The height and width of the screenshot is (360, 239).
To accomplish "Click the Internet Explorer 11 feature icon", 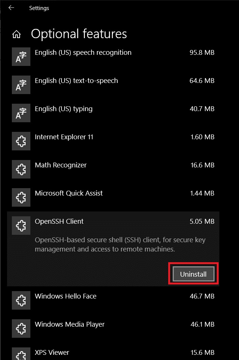I will tap(21, 141).
